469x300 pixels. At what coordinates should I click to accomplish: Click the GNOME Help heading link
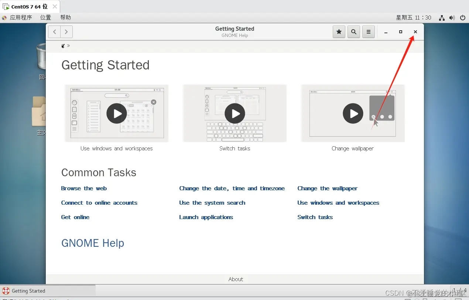point(93,243)
